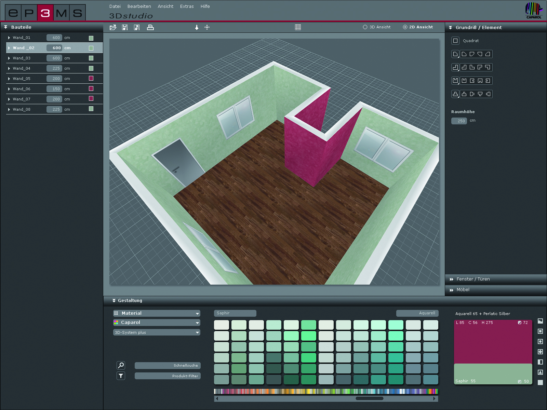547x410 pixels.
Task: Click the Raumhöhe 250 input field
Action: click(x=459, y=121)
